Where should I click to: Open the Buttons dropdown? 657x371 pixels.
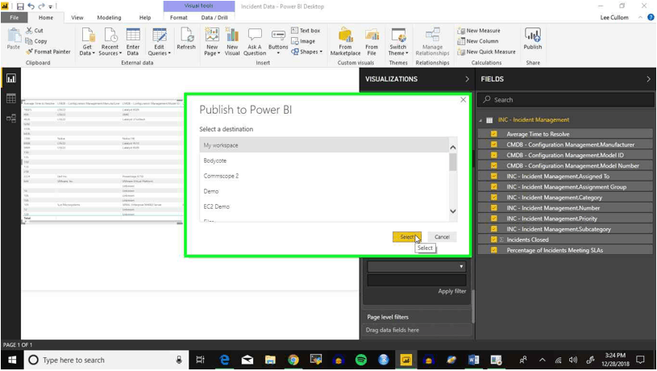(x=278, y=41)
